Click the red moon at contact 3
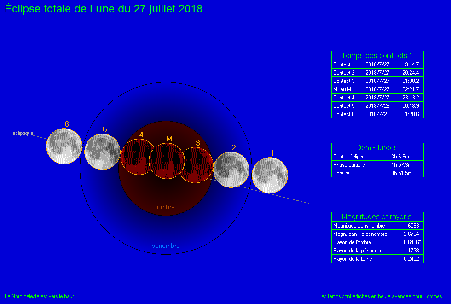This screenshot has width=451, height=304. 196,165
